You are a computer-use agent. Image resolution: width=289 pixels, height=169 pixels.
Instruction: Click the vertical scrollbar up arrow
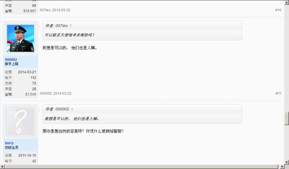point(286,3)
